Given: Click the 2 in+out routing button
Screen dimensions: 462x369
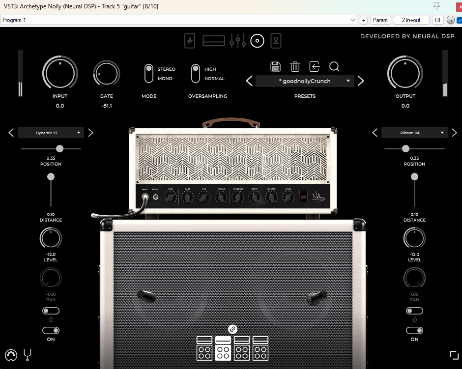Looking at the screenshot, I should click(411, 20).
